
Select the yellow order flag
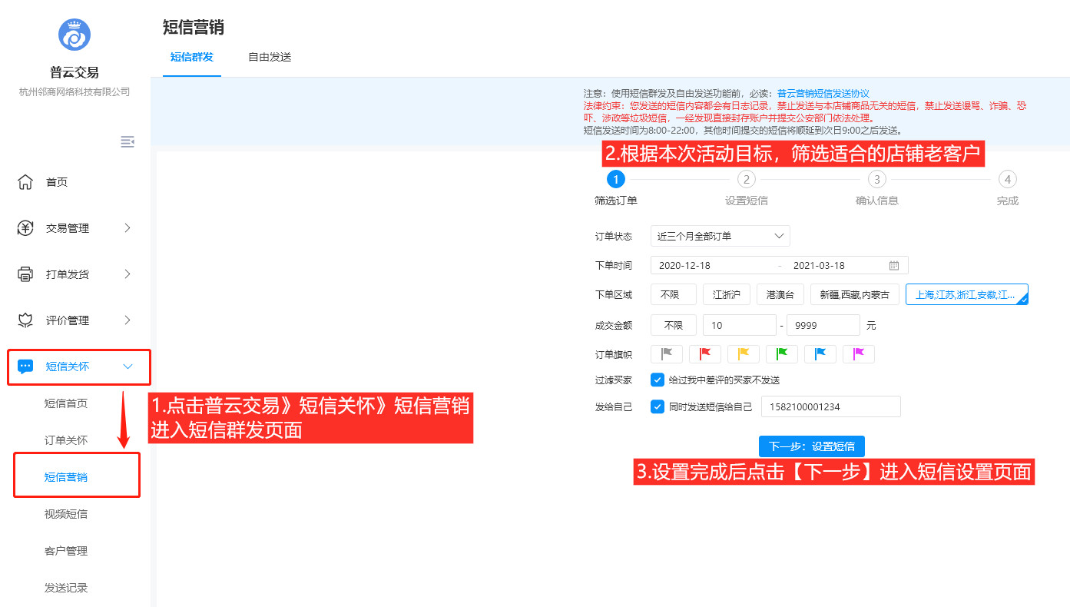tap(744, 354)
